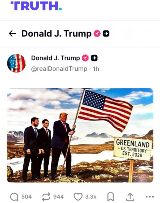The height and width of the screenshot is (203, 160).
Task: Open the Greenland flag image attachment
Action: tap(80, 135)
